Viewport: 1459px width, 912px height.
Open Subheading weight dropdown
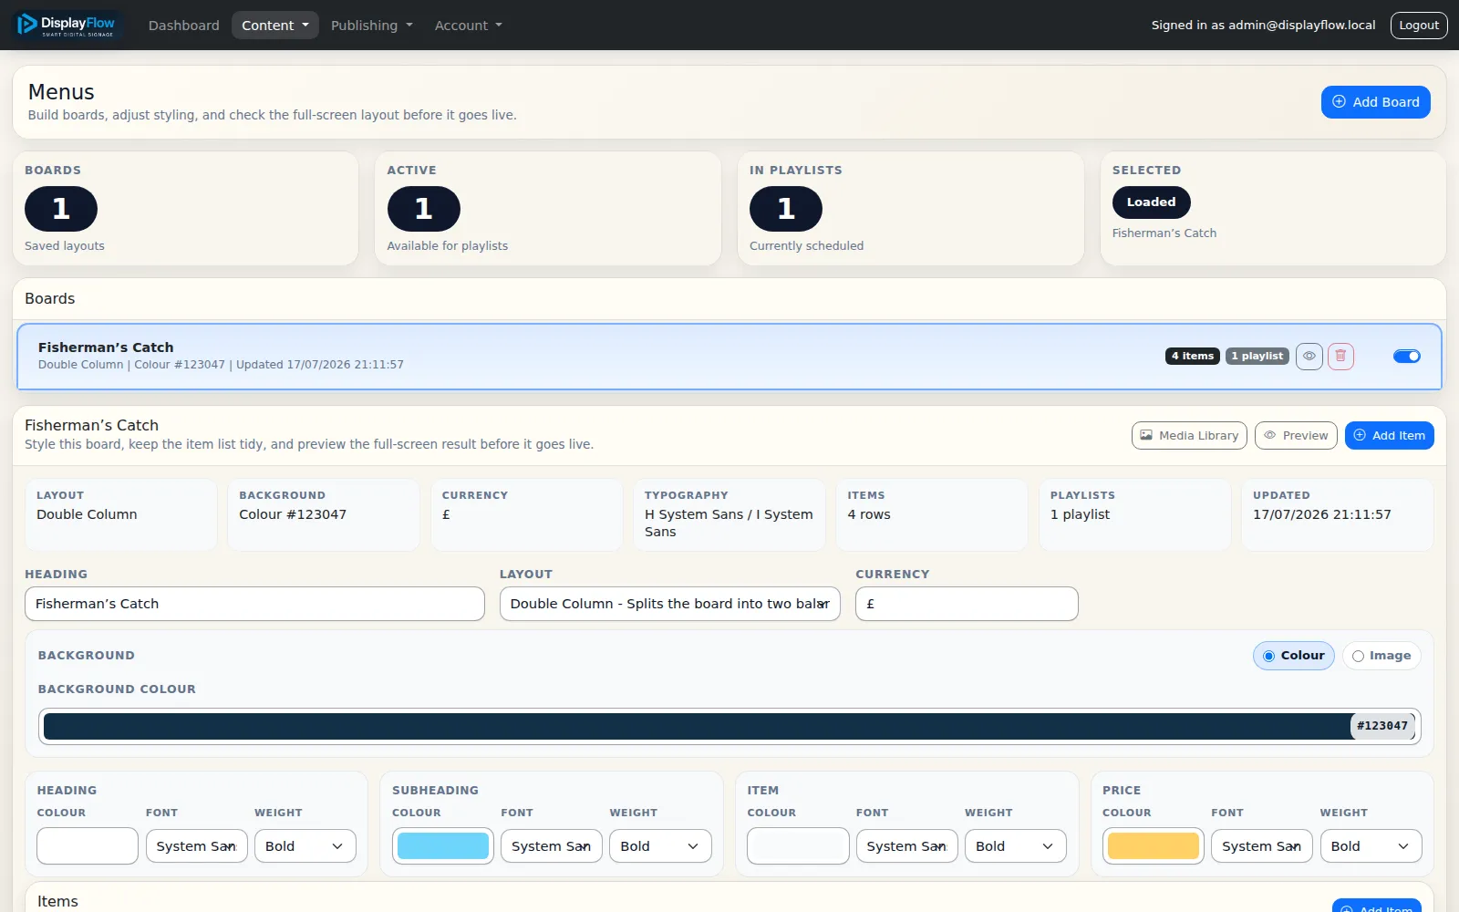660,846
